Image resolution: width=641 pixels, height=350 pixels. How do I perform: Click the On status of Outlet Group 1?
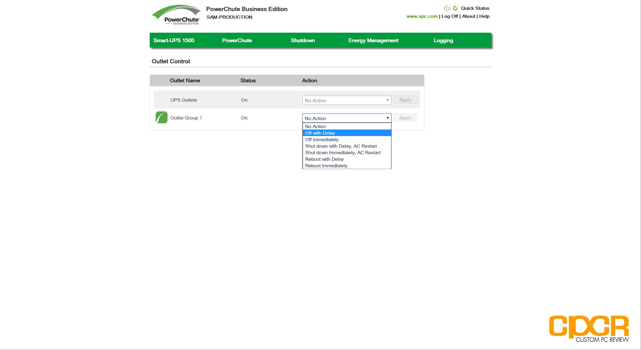point(244,118)
